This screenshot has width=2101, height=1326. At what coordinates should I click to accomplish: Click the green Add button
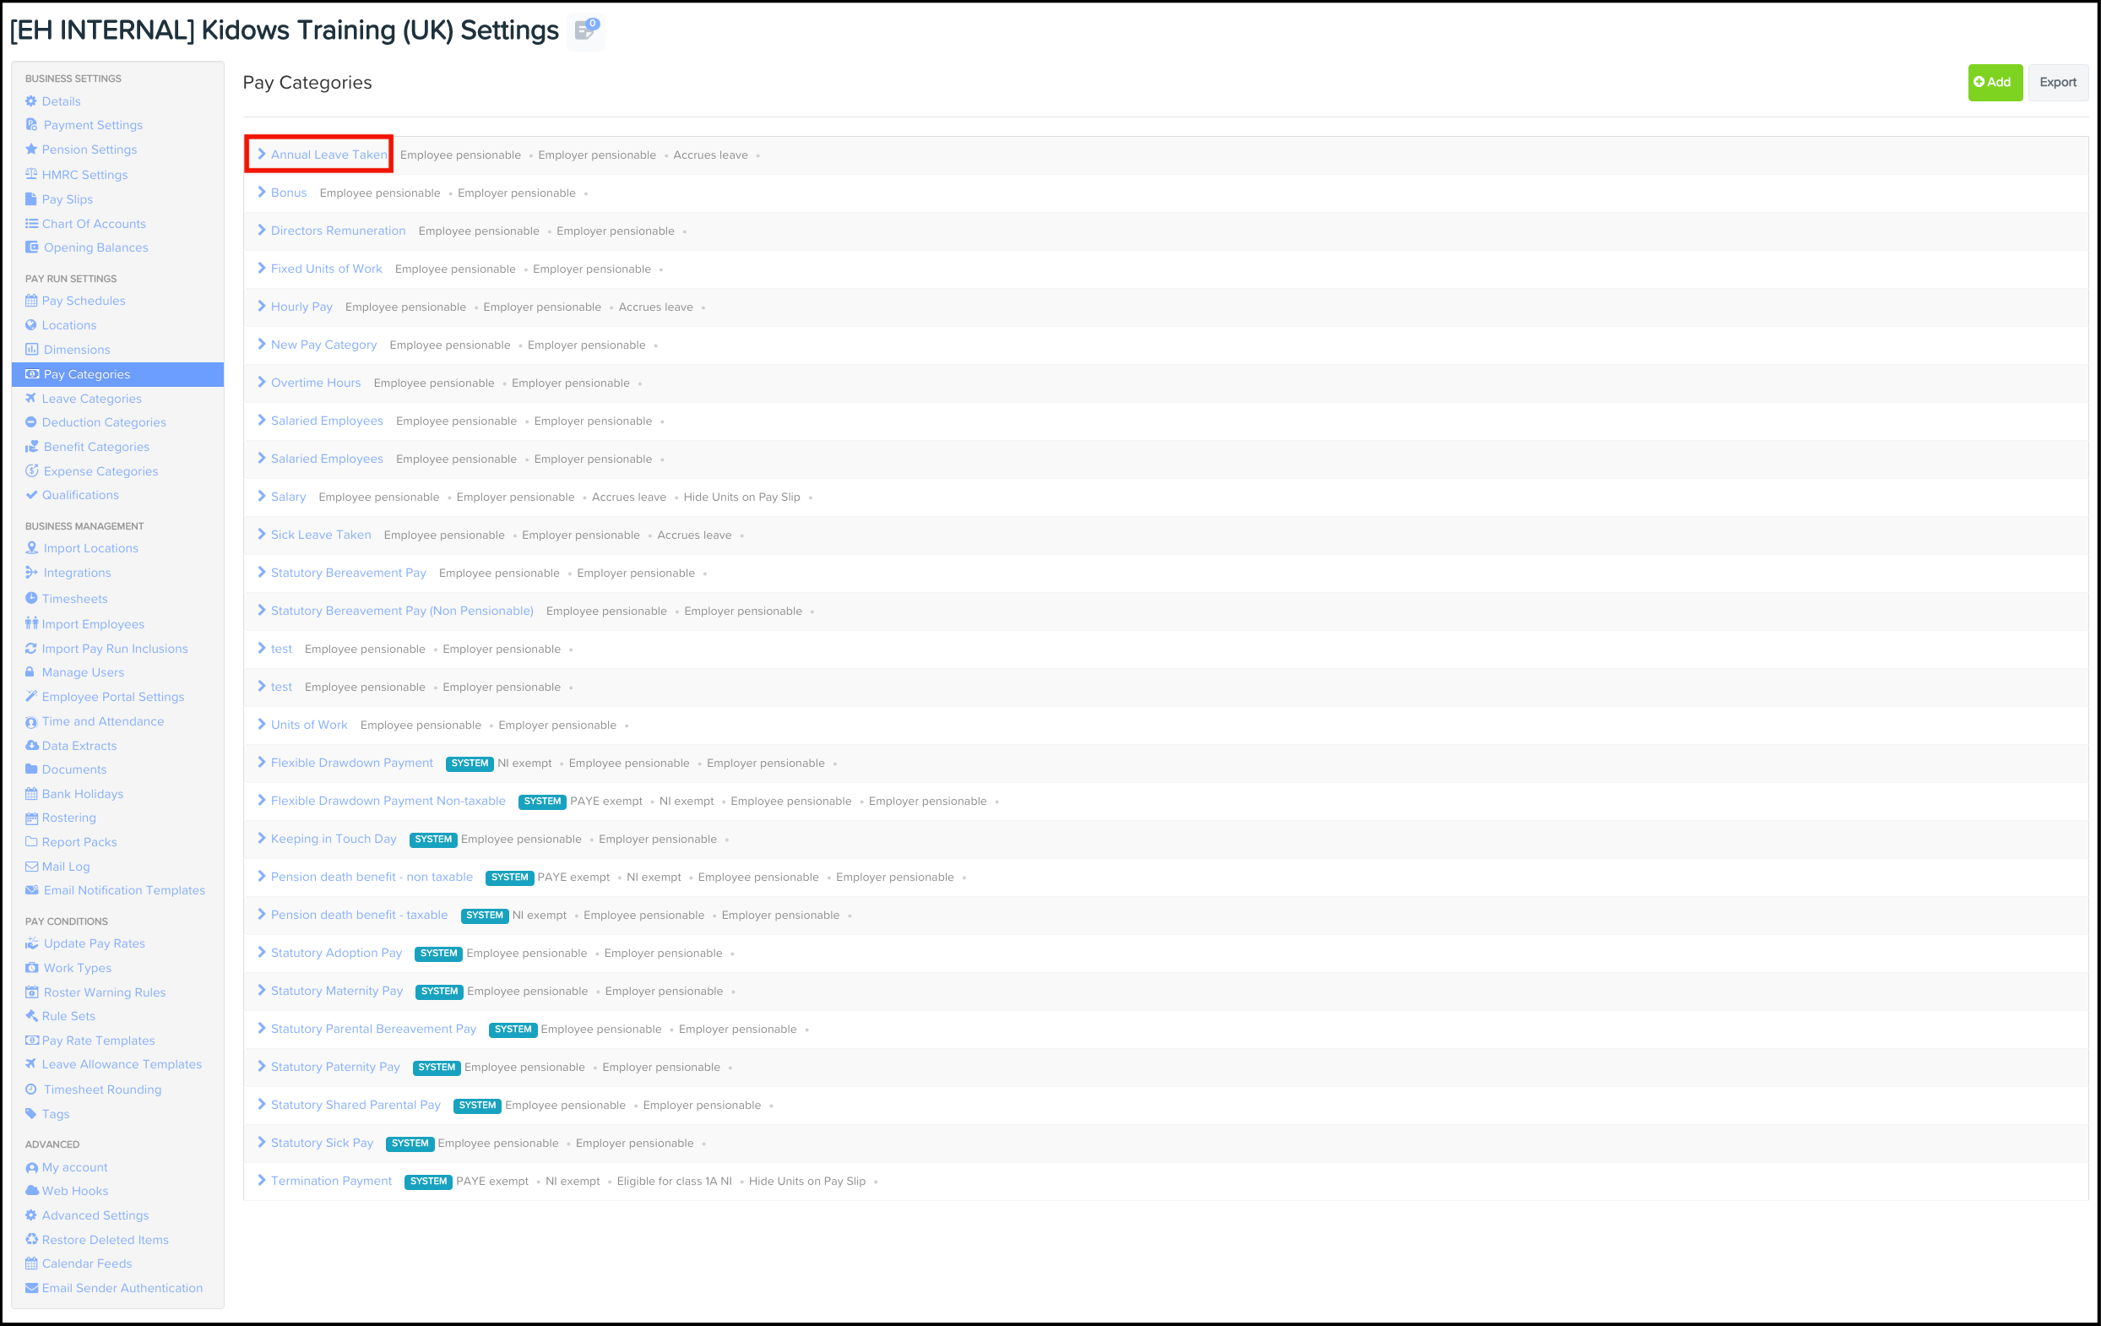click(x=1995, y=82)
